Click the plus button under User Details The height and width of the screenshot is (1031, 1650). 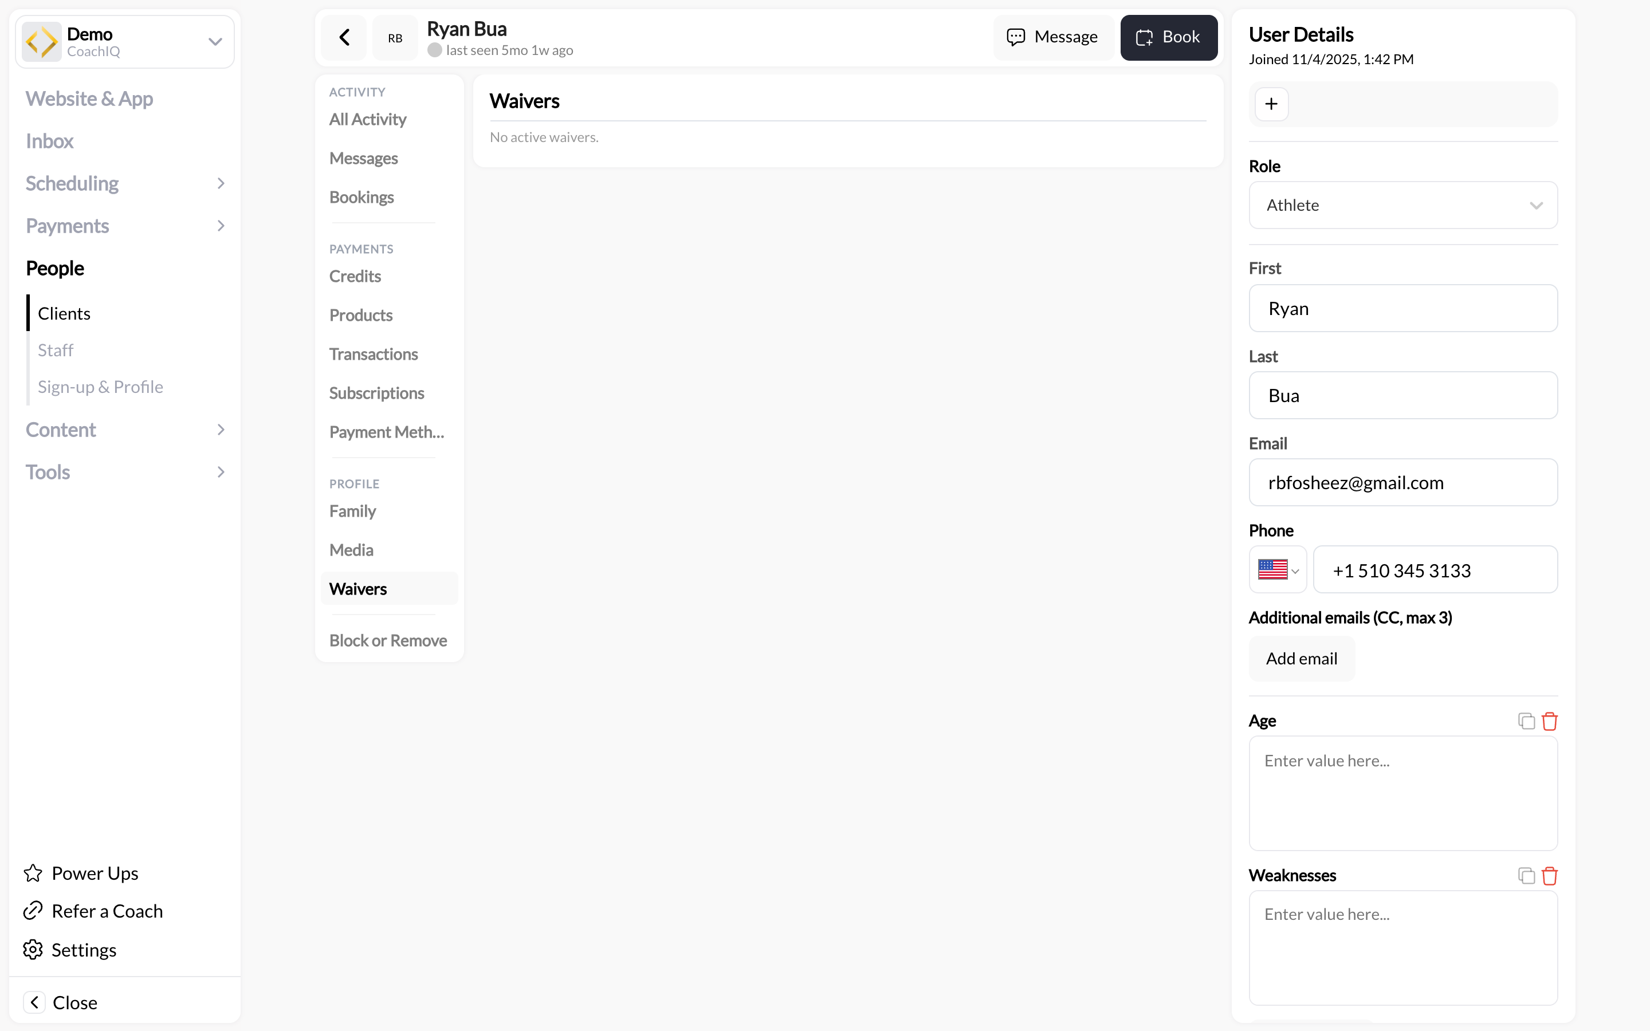(x=1271, y=104)
